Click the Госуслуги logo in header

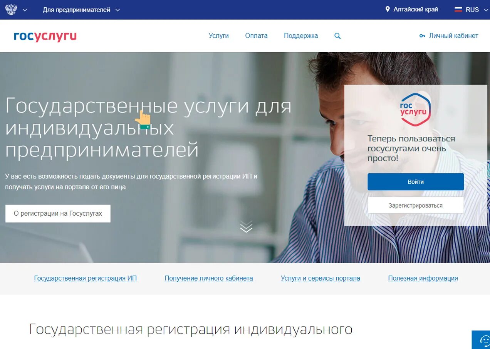[x=45, y=37]
